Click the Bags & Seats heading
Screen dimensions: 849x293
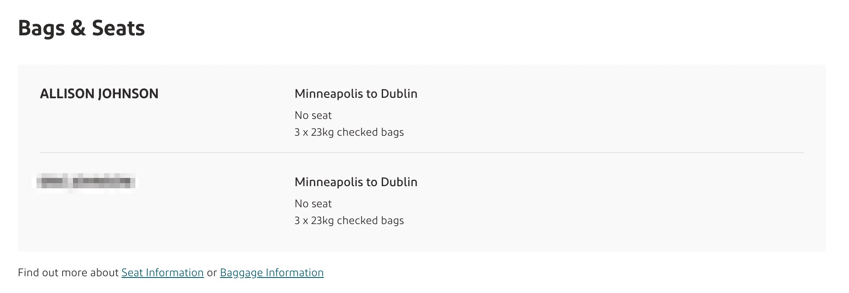click(x=82, y=28)
